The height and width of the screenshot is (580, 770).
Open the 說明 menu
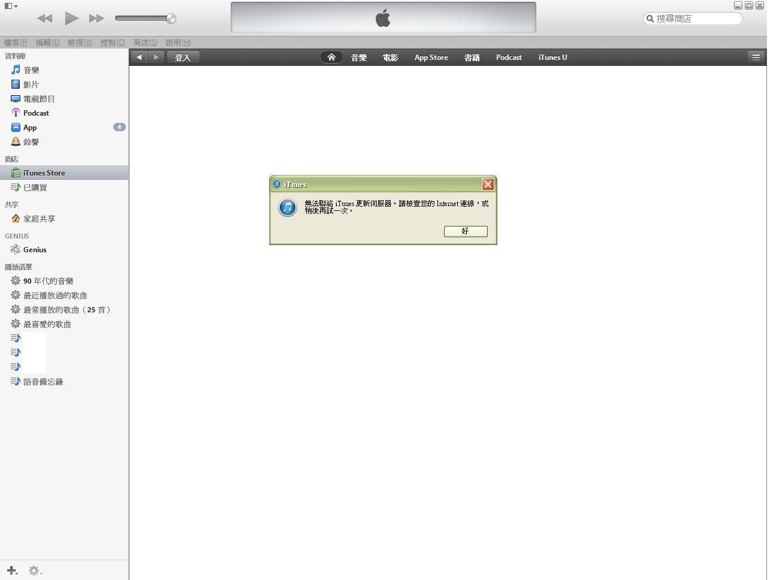pos(178,43)
